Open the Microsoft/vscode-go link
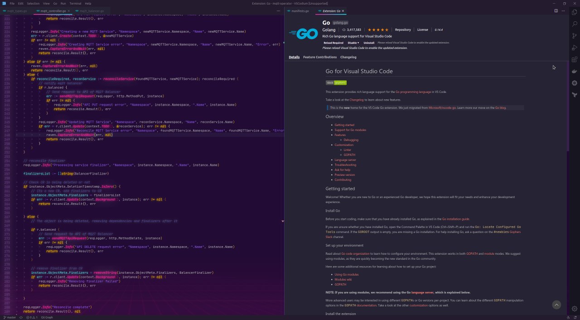The height and width of the screenshot is (320, 580). pos(442,108)
